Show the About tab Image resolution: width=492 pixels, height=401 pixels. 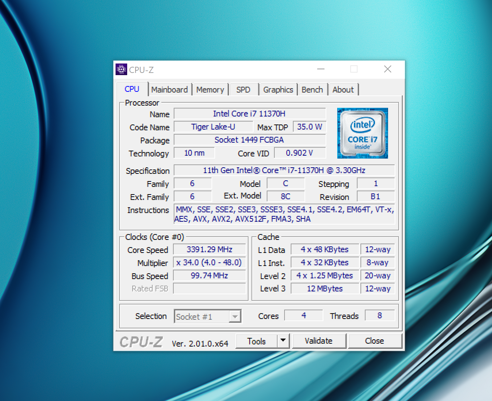click(343, 90)
